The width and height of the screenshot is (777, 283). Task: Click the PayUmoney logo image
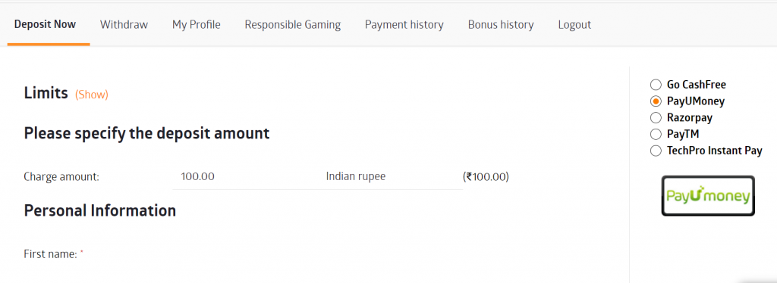[x=708, y=195]
